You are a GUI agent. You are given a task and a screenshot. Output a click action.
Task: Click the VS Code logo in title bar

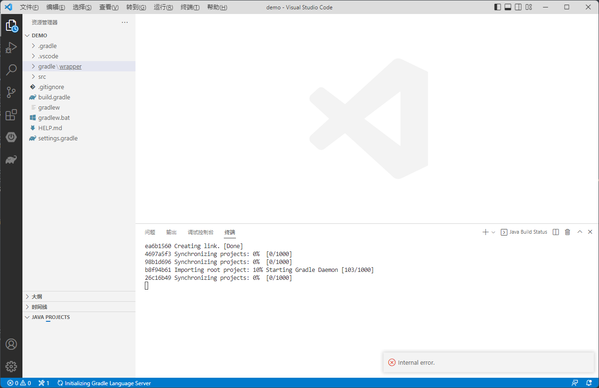(x=8, y=7)
